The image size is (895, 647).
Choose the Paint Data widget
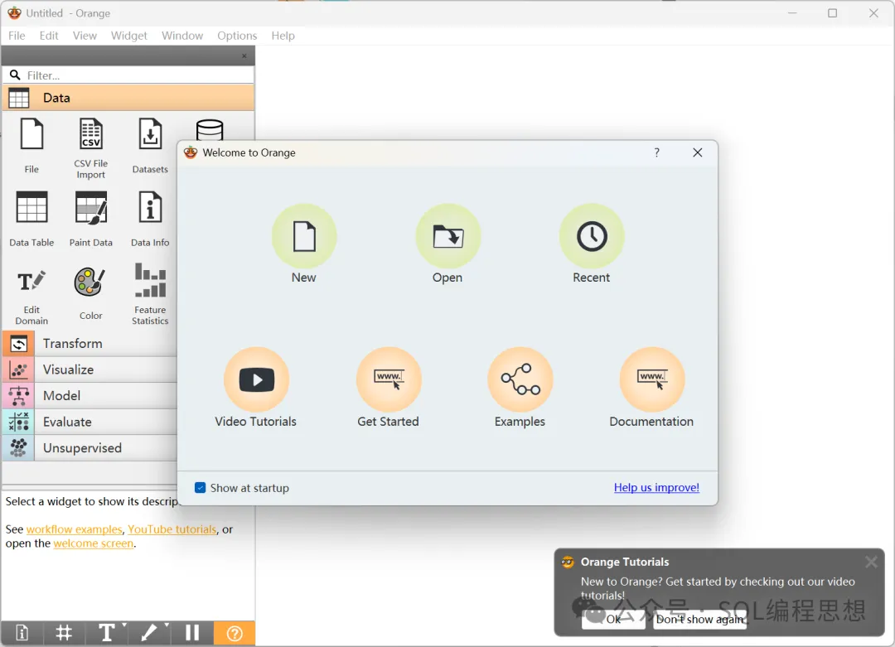tap(91, 219)
